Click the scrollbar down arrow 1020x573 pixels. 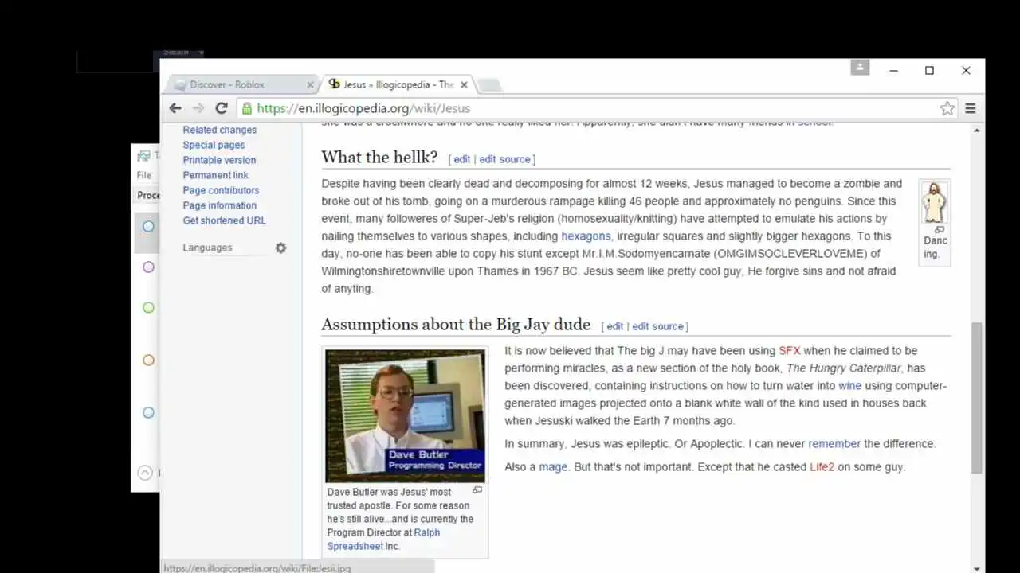[976, 567]
